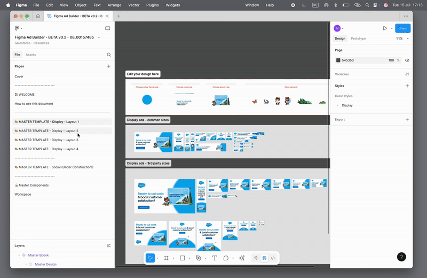Viewport: 427px width, 278px height.
Task: Expand the Master Design layer
Action: pos(26,264)
